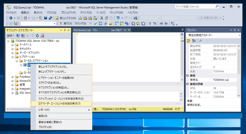Open the available databases combo box

coord(38,24)
